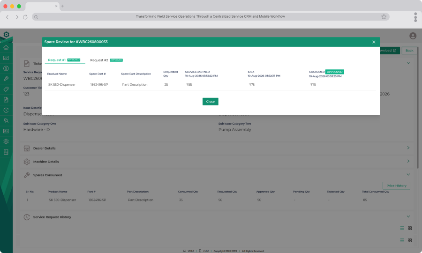Click the Download button
This screenshot has height=253, width=422.
pyautogui.click(x=390, y=51)
